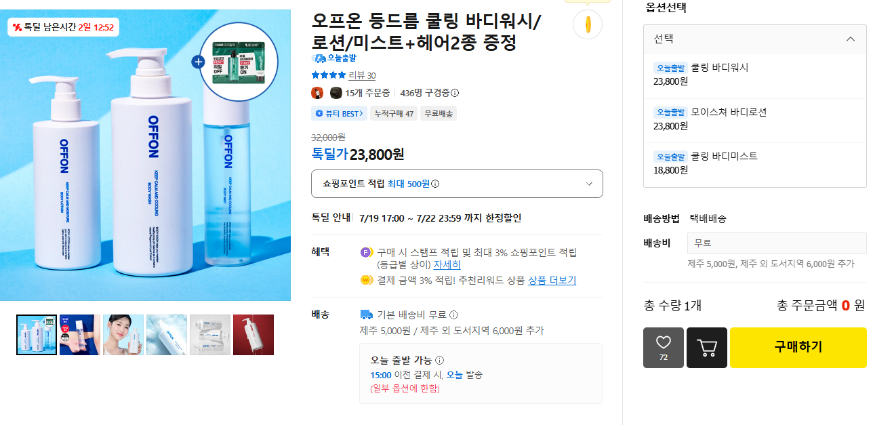Click the yellow round icon near title
The image size is (873, 425).
click(588, 24)
